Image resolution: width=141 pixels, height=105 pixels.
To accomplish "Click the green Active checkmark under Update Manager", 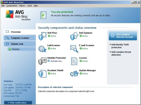I will click(81, 73).
